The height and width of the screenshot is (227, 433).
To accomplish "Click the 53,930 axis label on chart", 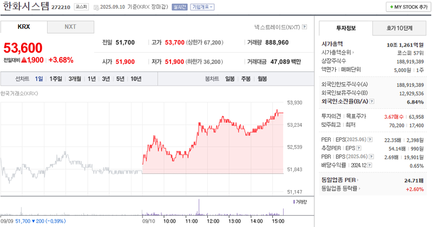I will coord(294,102).
